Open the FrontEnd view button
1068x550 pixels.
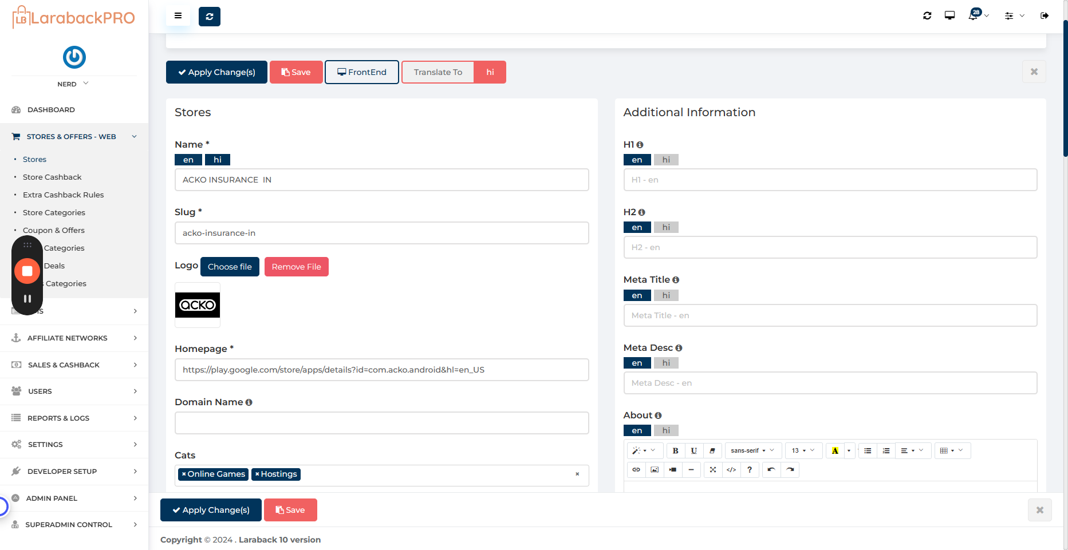pyautogui.click(x=362, y=72)
